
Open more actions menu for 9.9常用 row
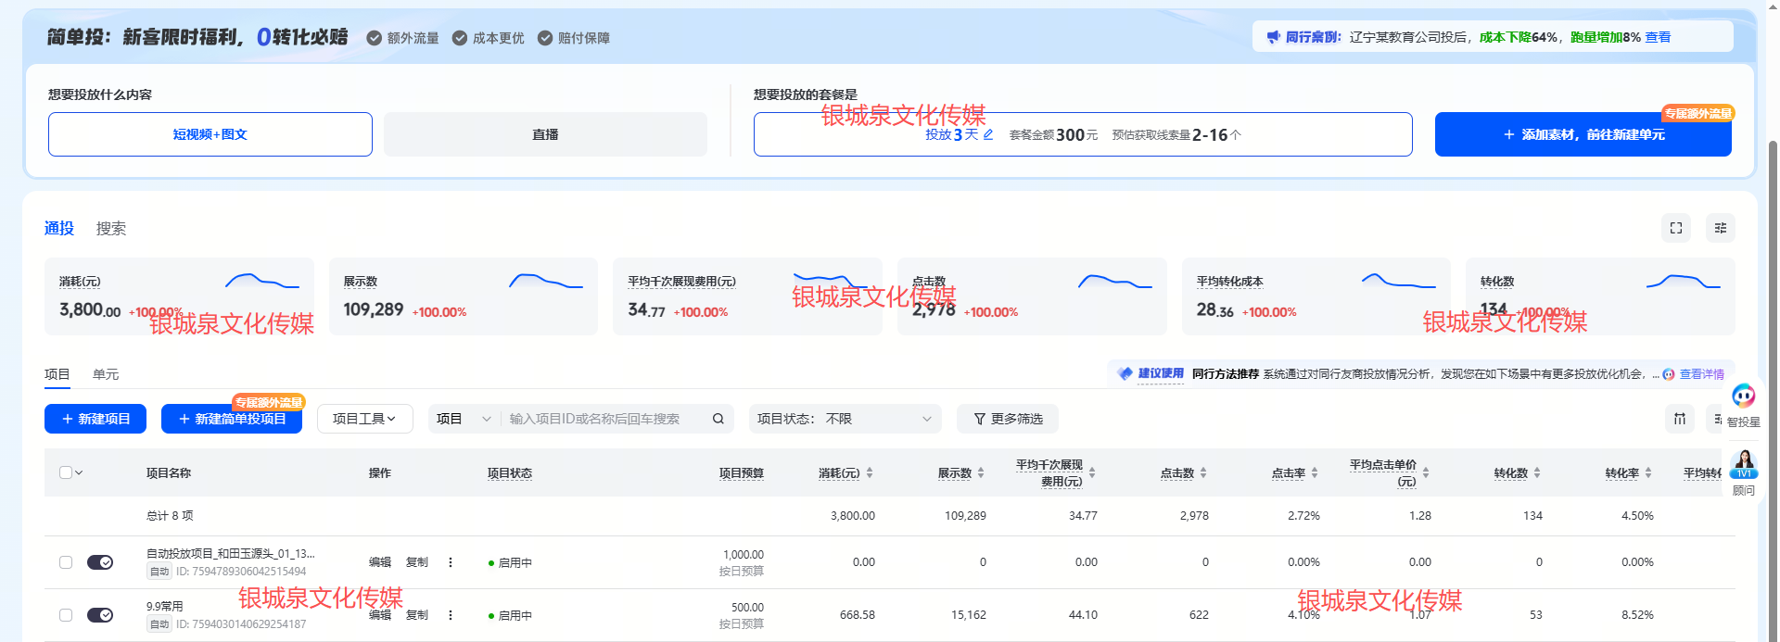(451, 615)
